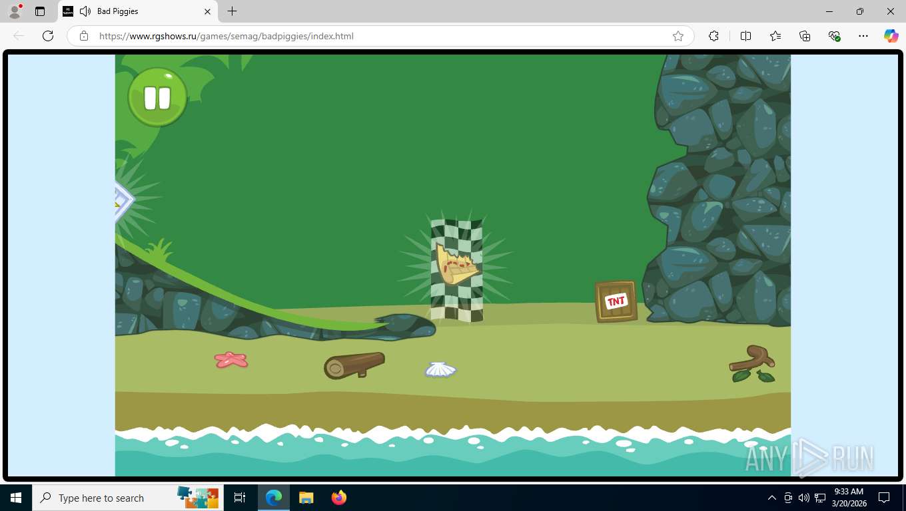View site information via the lock icon

pyautogui.click(x=84, y=36)
